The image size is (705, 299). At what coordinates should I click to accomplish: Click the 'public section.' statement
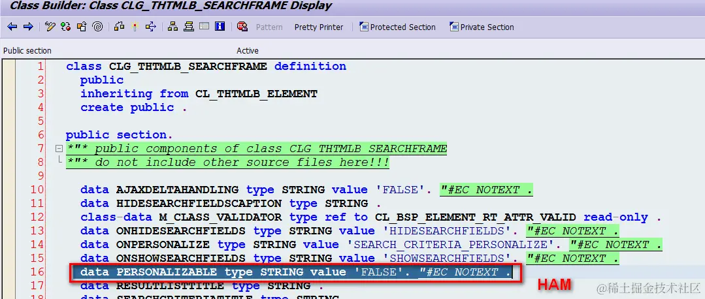point(119,135)
